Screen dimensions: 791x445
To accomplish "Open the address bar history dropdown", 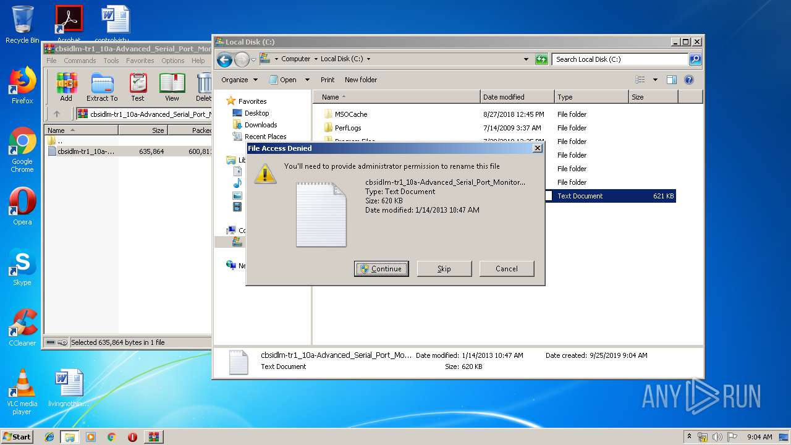I will [x=526, y=59].
